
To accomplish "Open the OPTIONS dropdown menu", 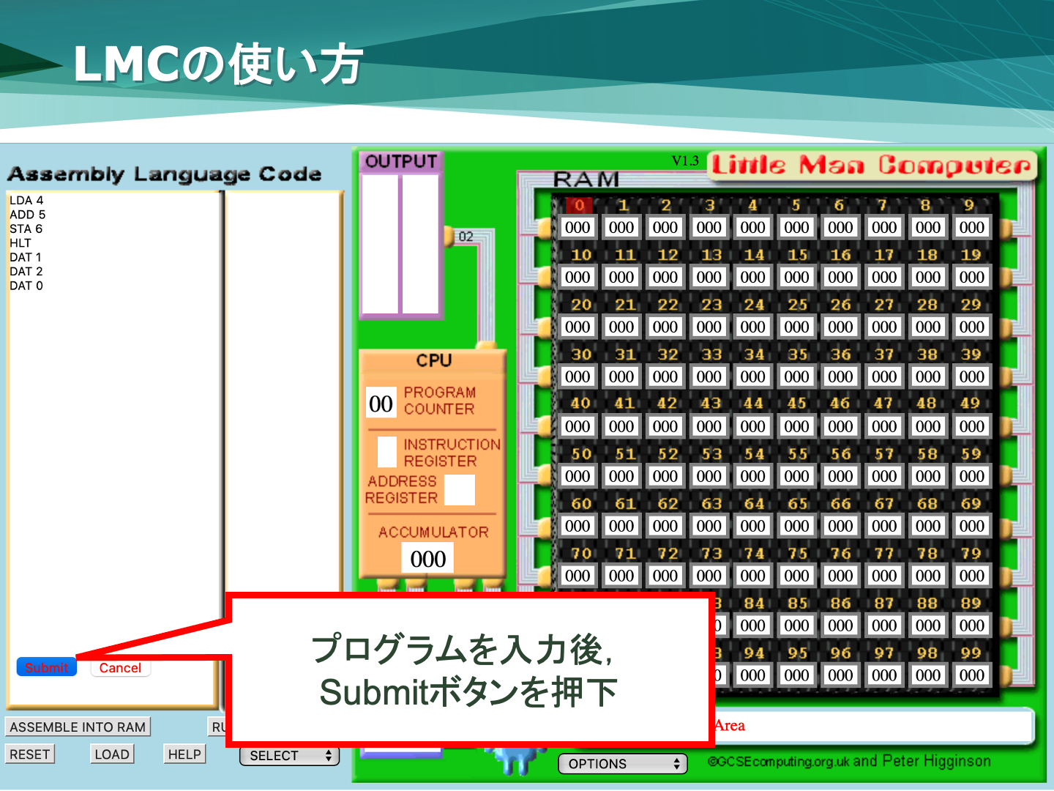I will click(623, 764).
